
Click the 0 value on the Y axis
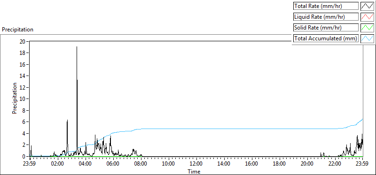tap(24, 157)
